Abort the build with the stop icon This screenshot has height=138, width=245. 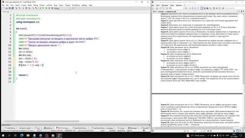pyautogui.click(x=52, y=8)
